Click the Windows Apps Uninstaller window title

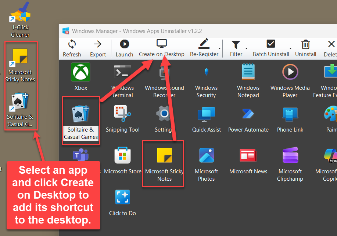[x=137, y=31]
